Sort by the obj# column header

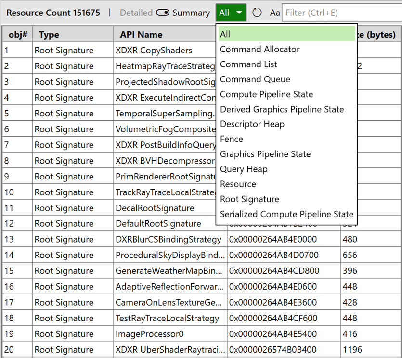click(18, 34)
